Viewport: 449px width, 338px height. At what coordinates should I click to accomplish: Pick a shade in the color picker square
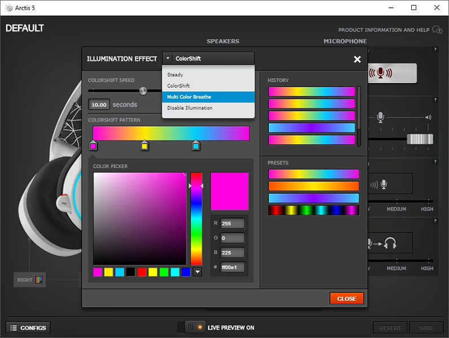point(140,219)
